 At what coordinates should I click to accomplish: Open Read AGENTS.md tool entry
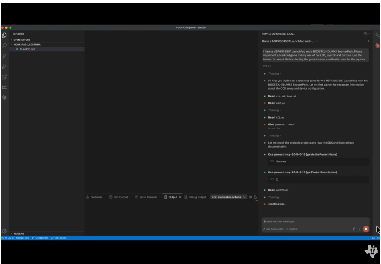point(278,190)
